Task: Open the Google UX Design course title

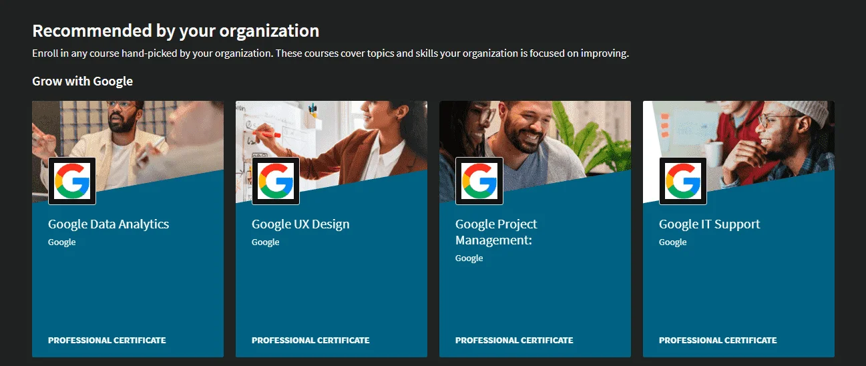Action: [300, 224]
